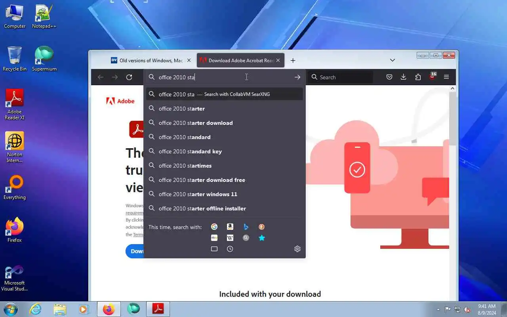Search this time with eBay

coord(214,238)
